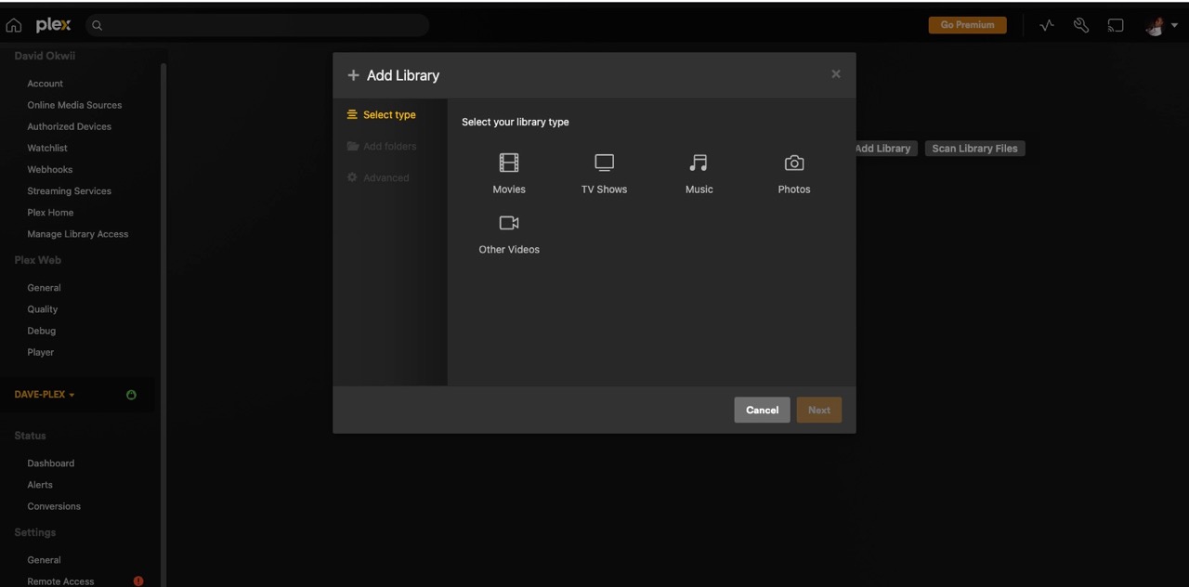Choose the Music library type icon

[x=699, y=163]
